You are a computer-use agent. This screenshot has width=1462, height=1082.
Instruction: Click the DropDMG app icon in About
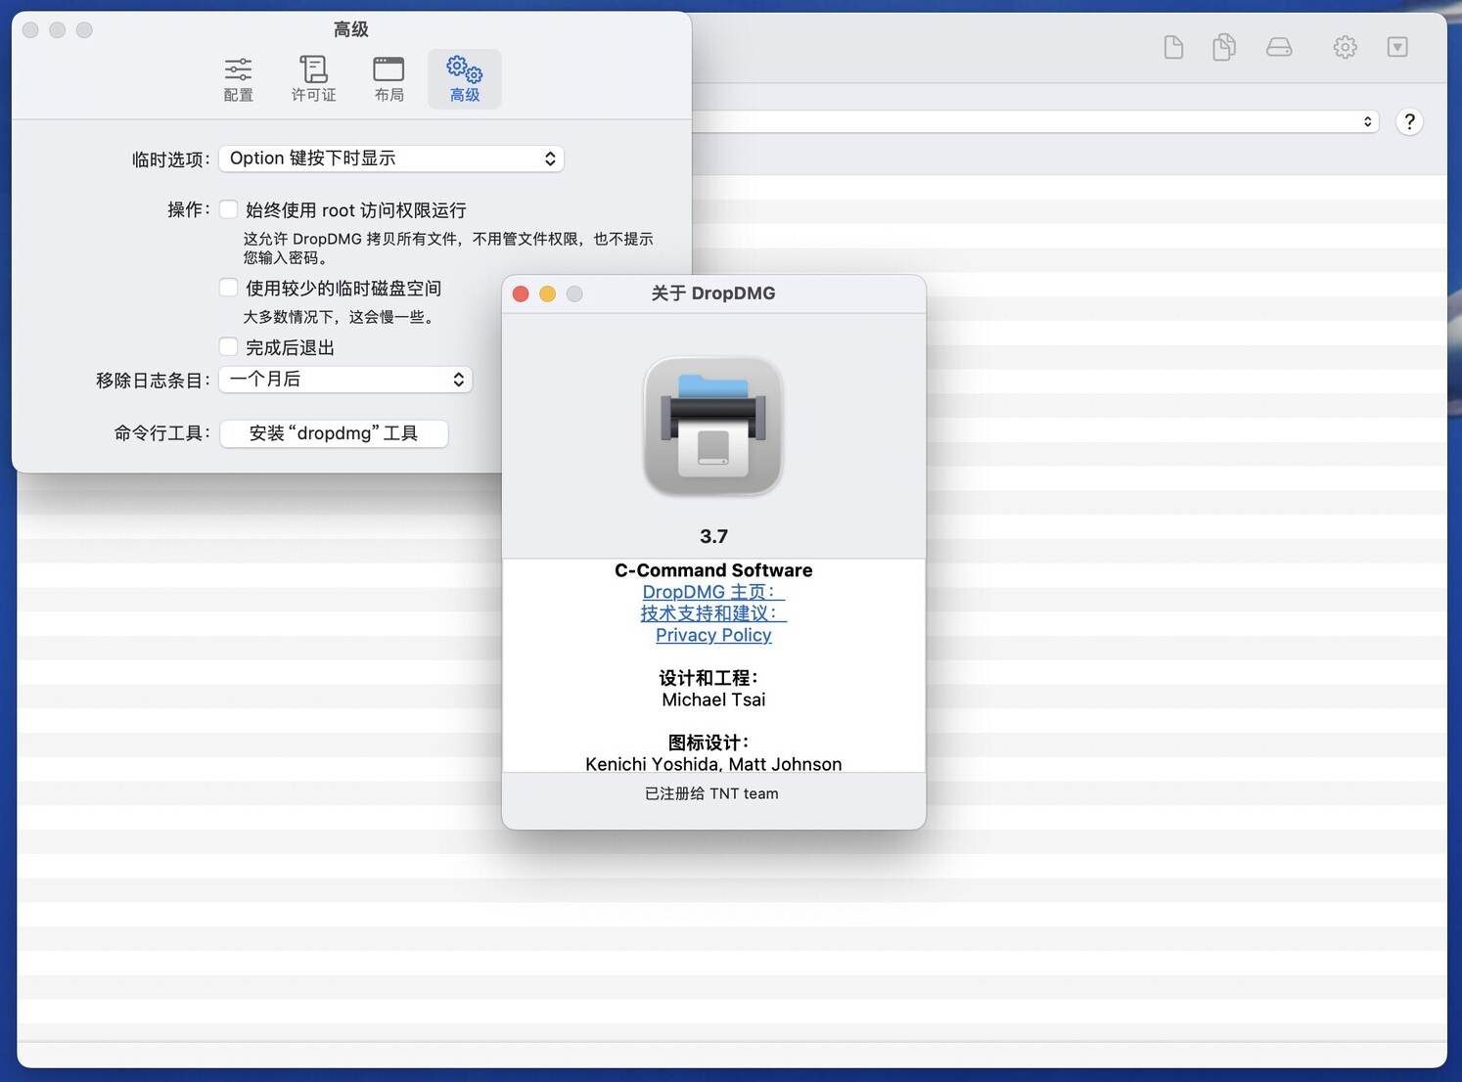[x=713, y=427]
